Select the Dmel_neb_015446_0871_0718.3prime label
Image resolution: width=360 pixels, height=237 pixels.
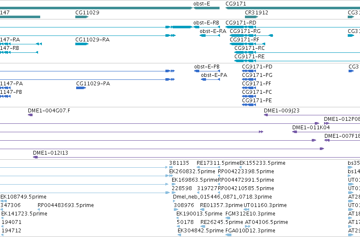click(x=223, y=197)
